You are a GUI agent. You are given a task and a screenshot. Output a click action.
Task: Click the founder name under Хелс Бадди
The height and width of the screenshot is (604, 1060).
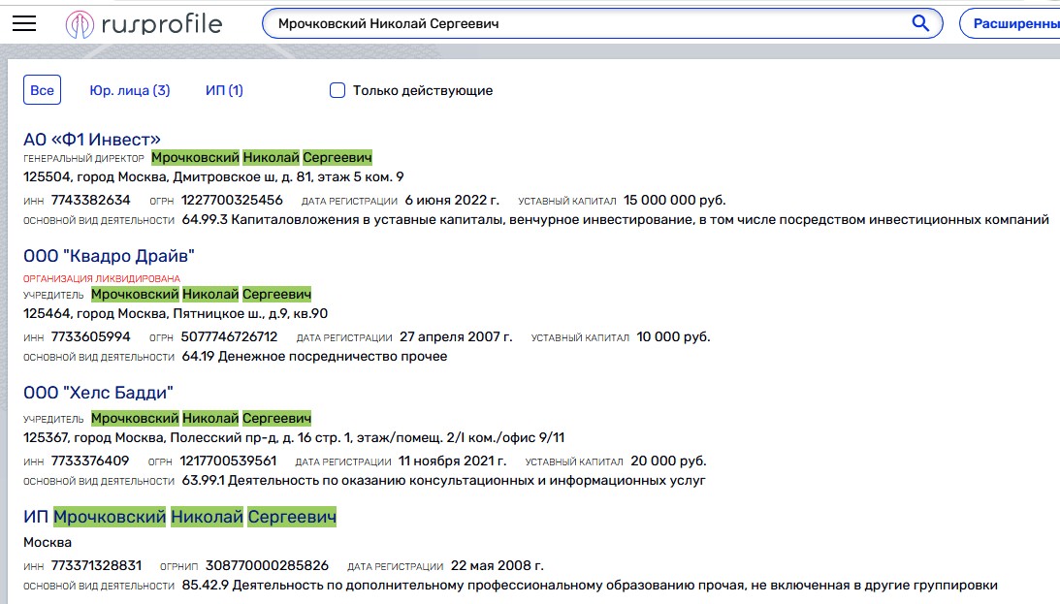[x=201, y=418]
